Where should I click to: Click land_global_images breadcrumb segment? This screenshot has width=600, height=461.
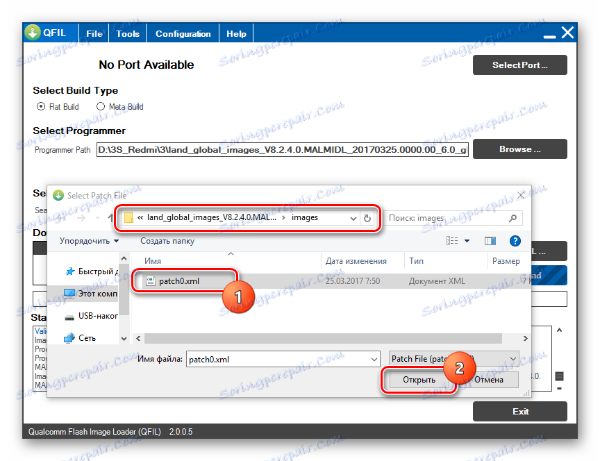pyautogui.click(x=212, y=217)
